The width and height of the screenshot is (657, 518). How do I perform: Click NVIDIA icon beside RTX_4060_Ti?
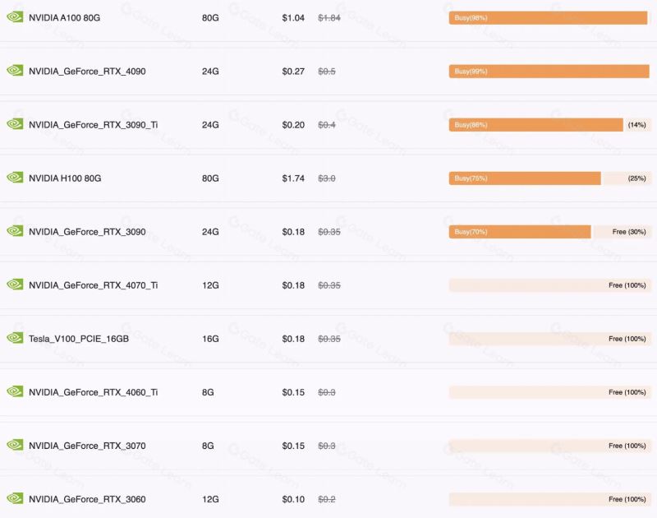click(x=15, y=391)
